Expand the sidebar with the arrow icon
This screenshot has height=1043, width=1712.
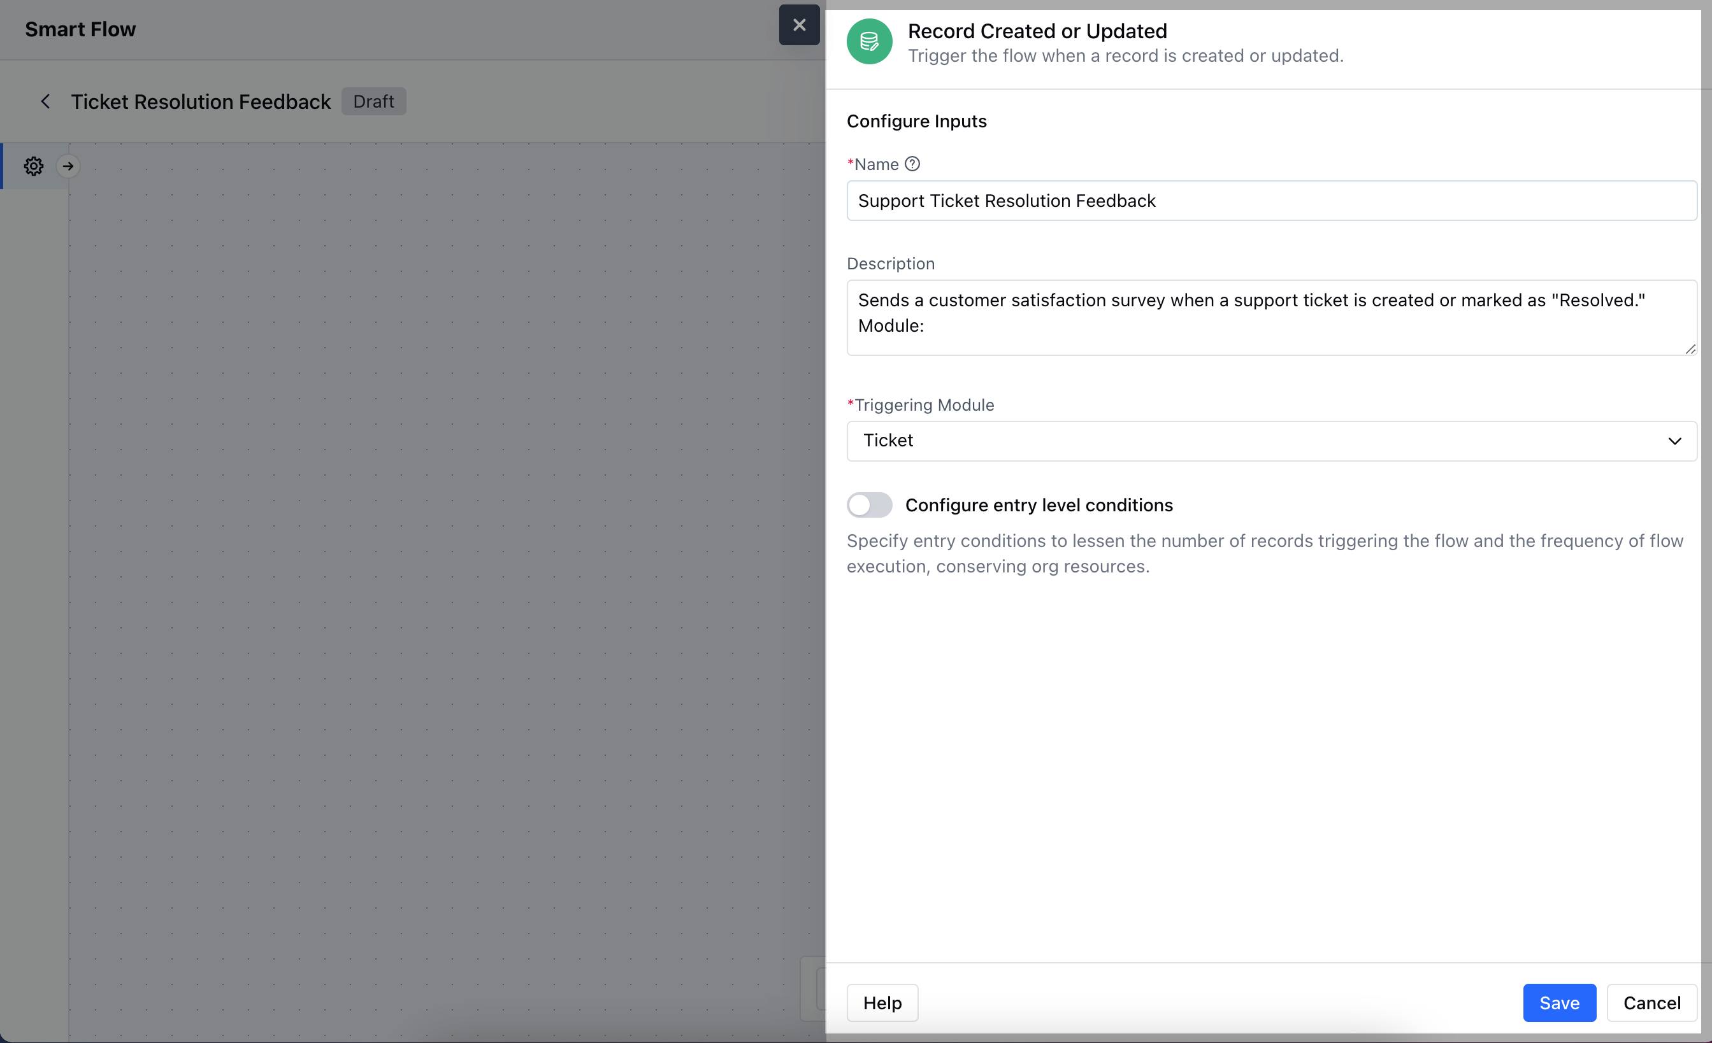point(68,166)
